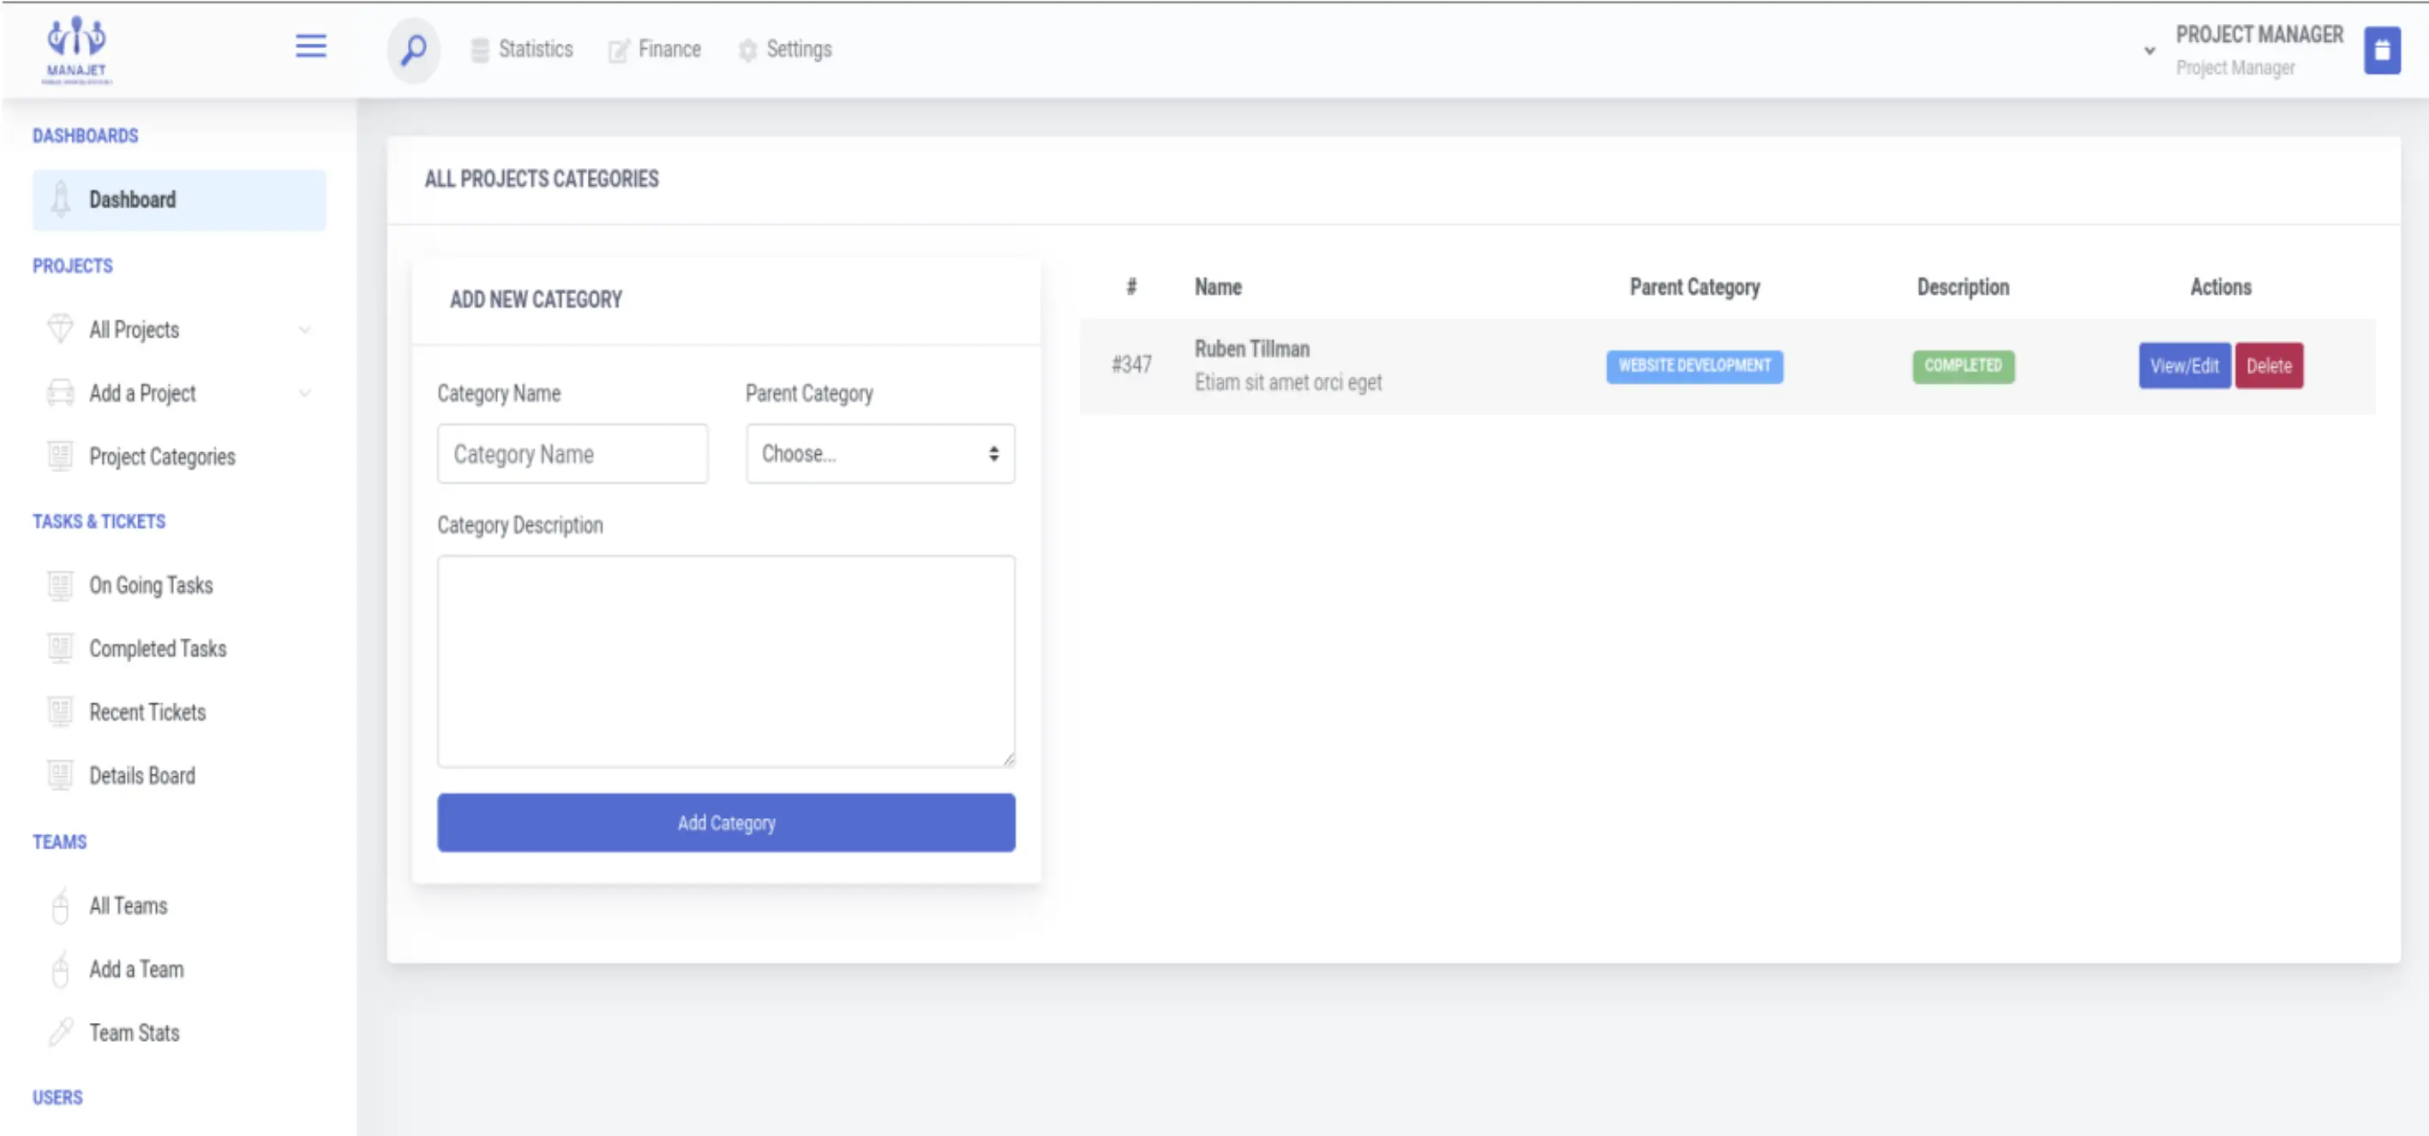This screenshot has height=1136, width=2429.
Task: Click the pencil icon beside Team Stats
Action: point(60,1032)
